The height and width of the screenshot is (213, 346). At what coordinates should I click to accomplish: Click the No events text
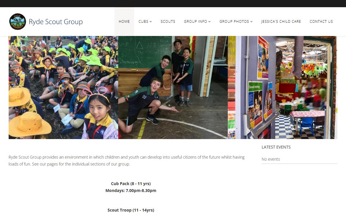click(x=271, y=159)
